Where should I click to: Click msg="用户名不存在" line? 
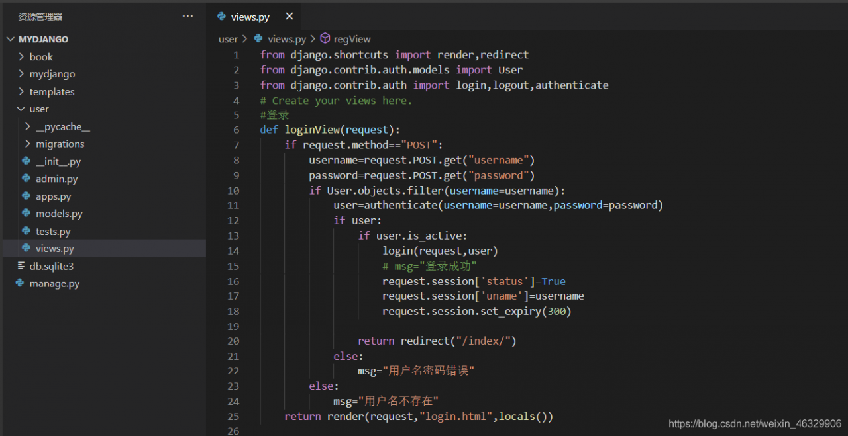(x=386, y=402)
